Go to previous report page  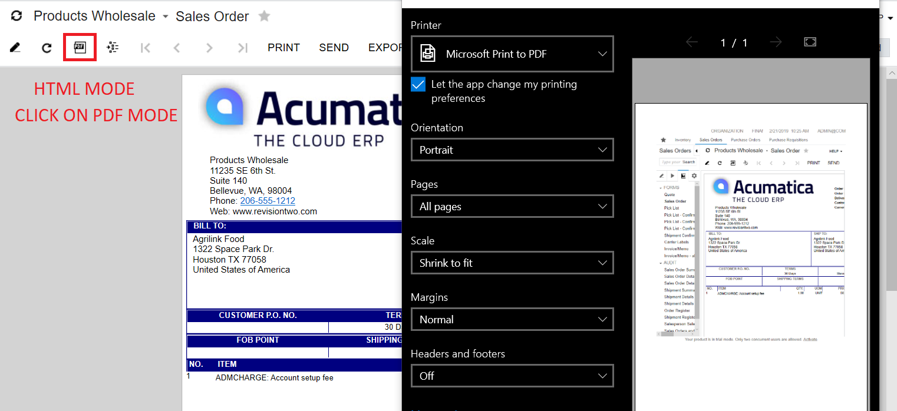pyautogui.click(x=177, y=48)
